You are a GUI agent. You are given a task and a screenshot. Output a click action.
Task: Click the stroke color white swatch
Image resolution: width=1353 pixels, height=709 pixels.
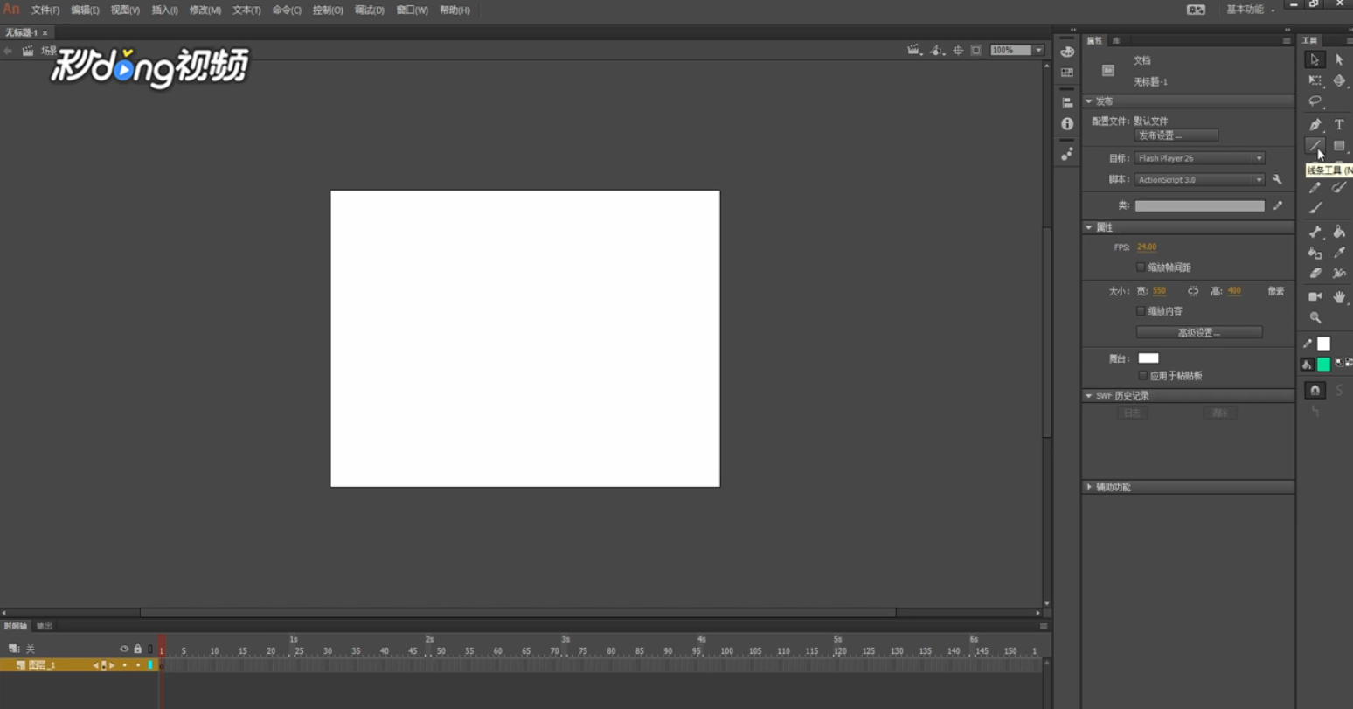(x=1324, y=344)
